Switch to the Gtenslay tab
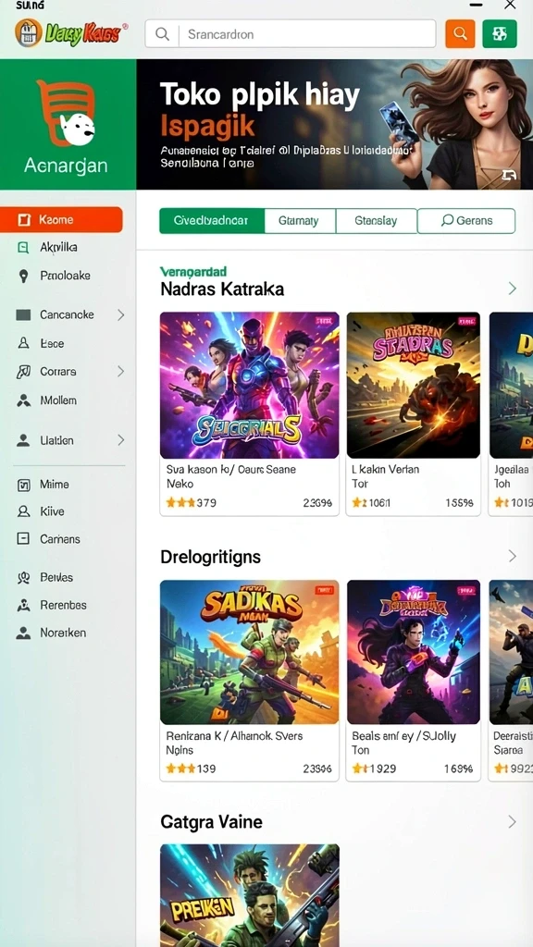533x947 pixels. [x=376, y=220]
